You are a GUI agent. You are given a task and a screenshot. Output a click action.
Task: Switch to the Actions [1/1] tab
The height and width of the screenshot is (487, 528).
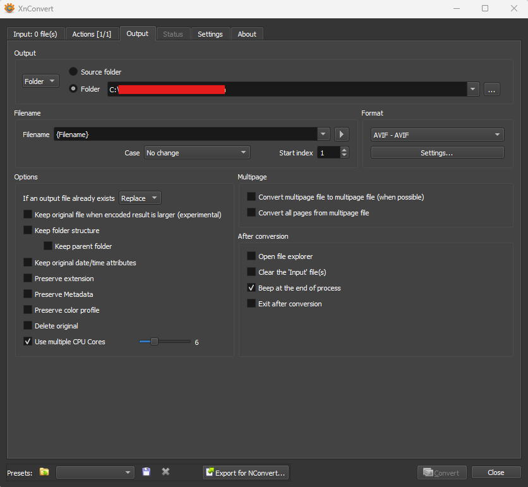92,33
